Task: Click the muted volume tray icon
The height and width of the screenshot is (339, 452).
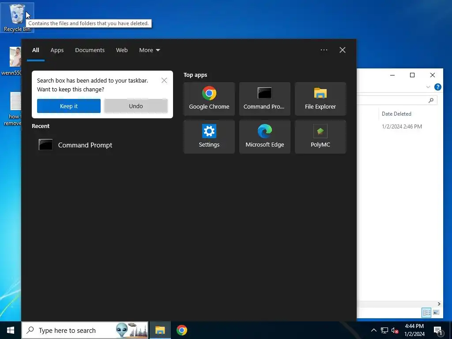Action: (x=395, y=330)
